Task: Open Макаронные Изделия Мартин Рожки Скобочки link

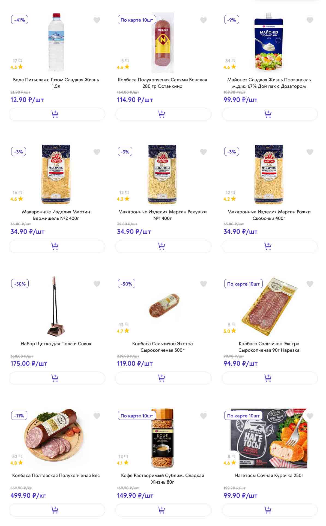Action: coord(269,215)
